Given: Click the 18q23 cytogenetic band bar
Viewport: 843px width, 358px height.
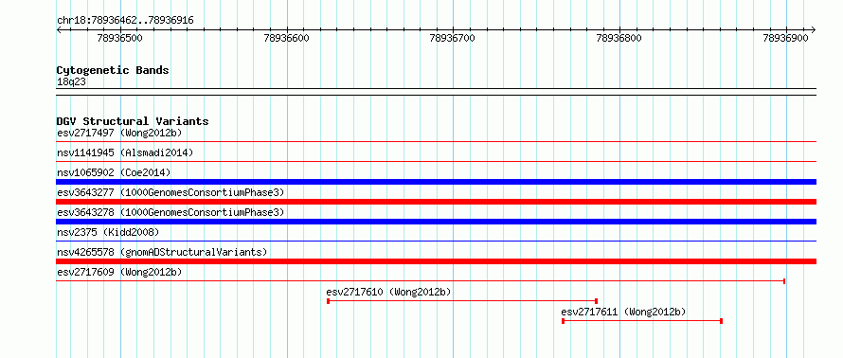Looking at the screenshot, I should click(x=437, y=92).
